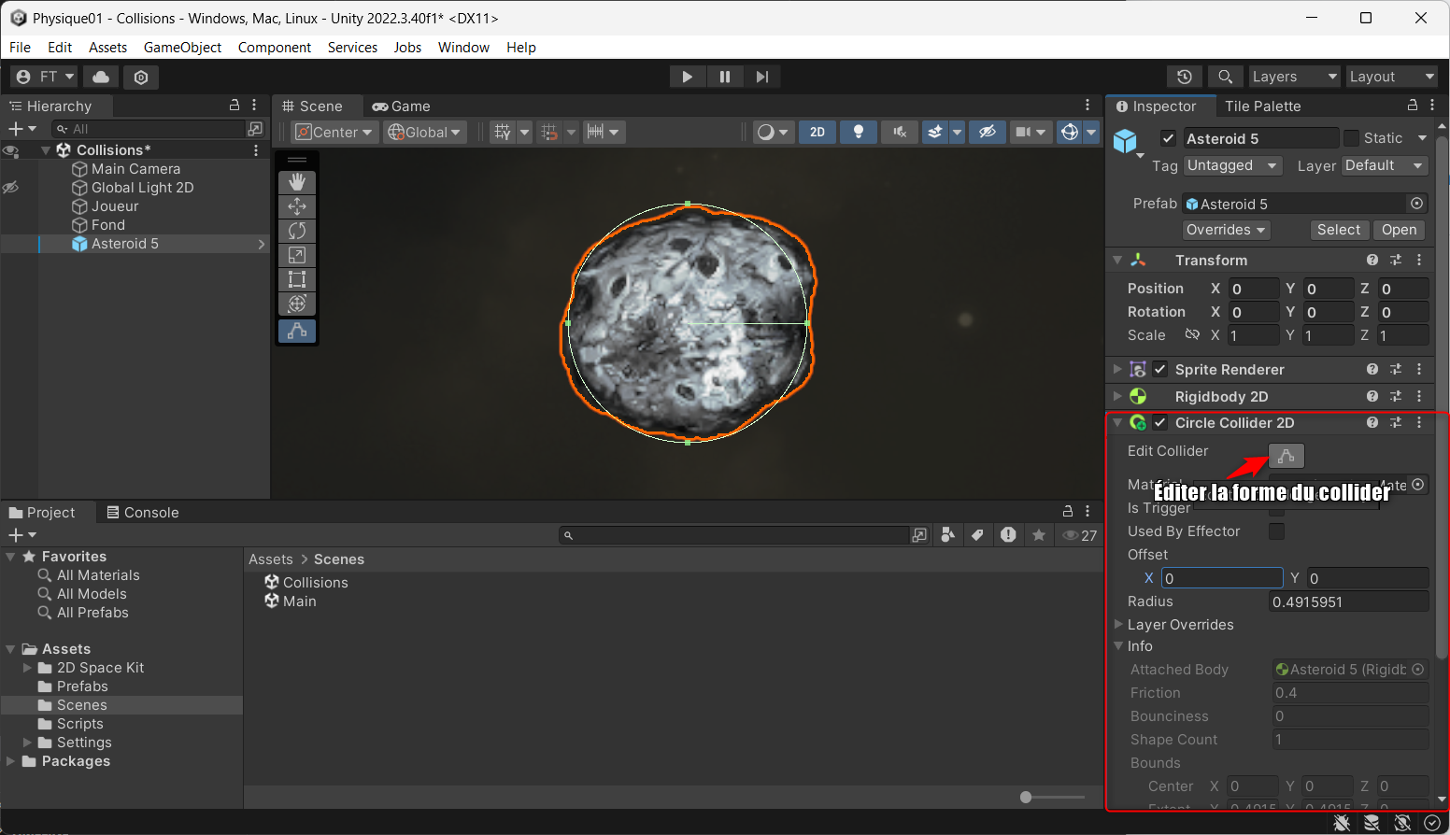Open the Component menu

274,48
